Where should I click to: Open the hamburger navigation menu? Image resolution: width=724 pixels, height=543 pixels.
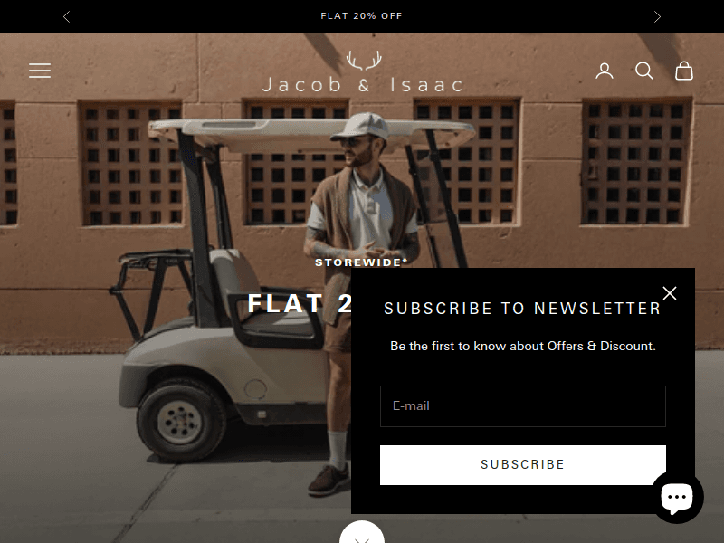tap(40, 71)
